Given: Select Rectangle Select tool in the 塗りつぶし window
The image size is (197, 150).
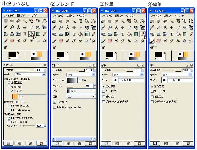Looking at the screenshot, I should [x=6, y=21].
